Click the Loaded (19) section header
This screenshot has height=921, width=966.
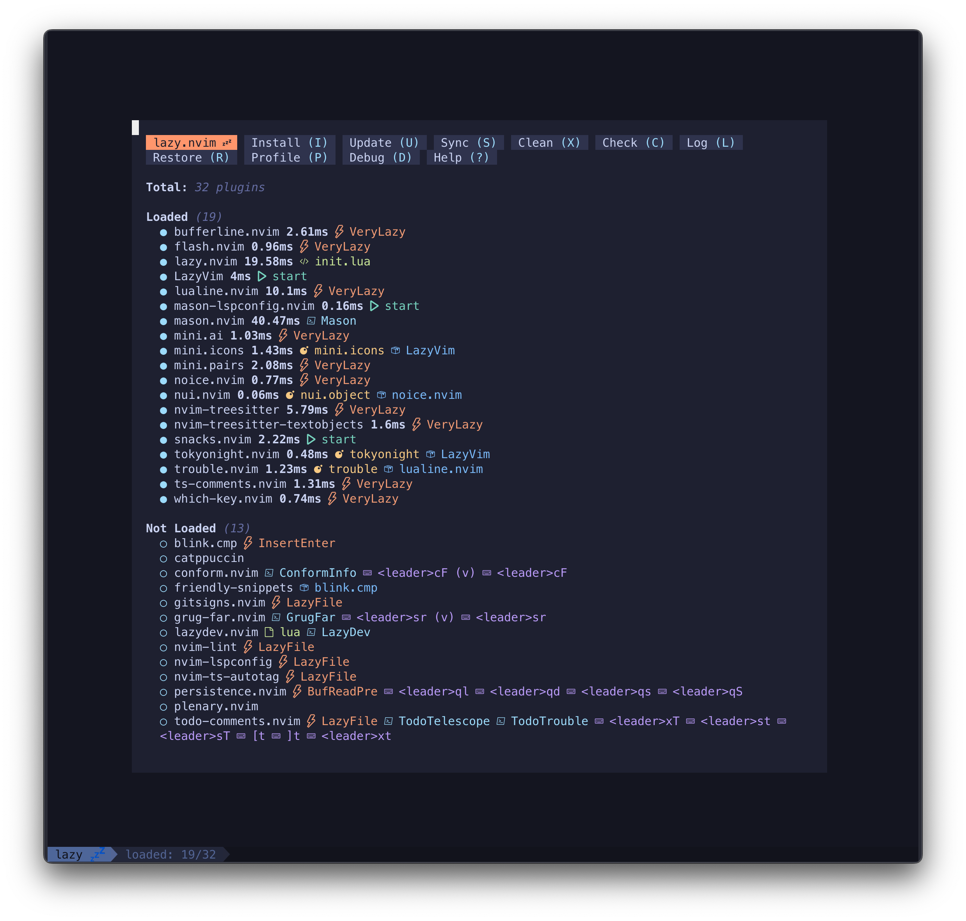click(184, 217)
